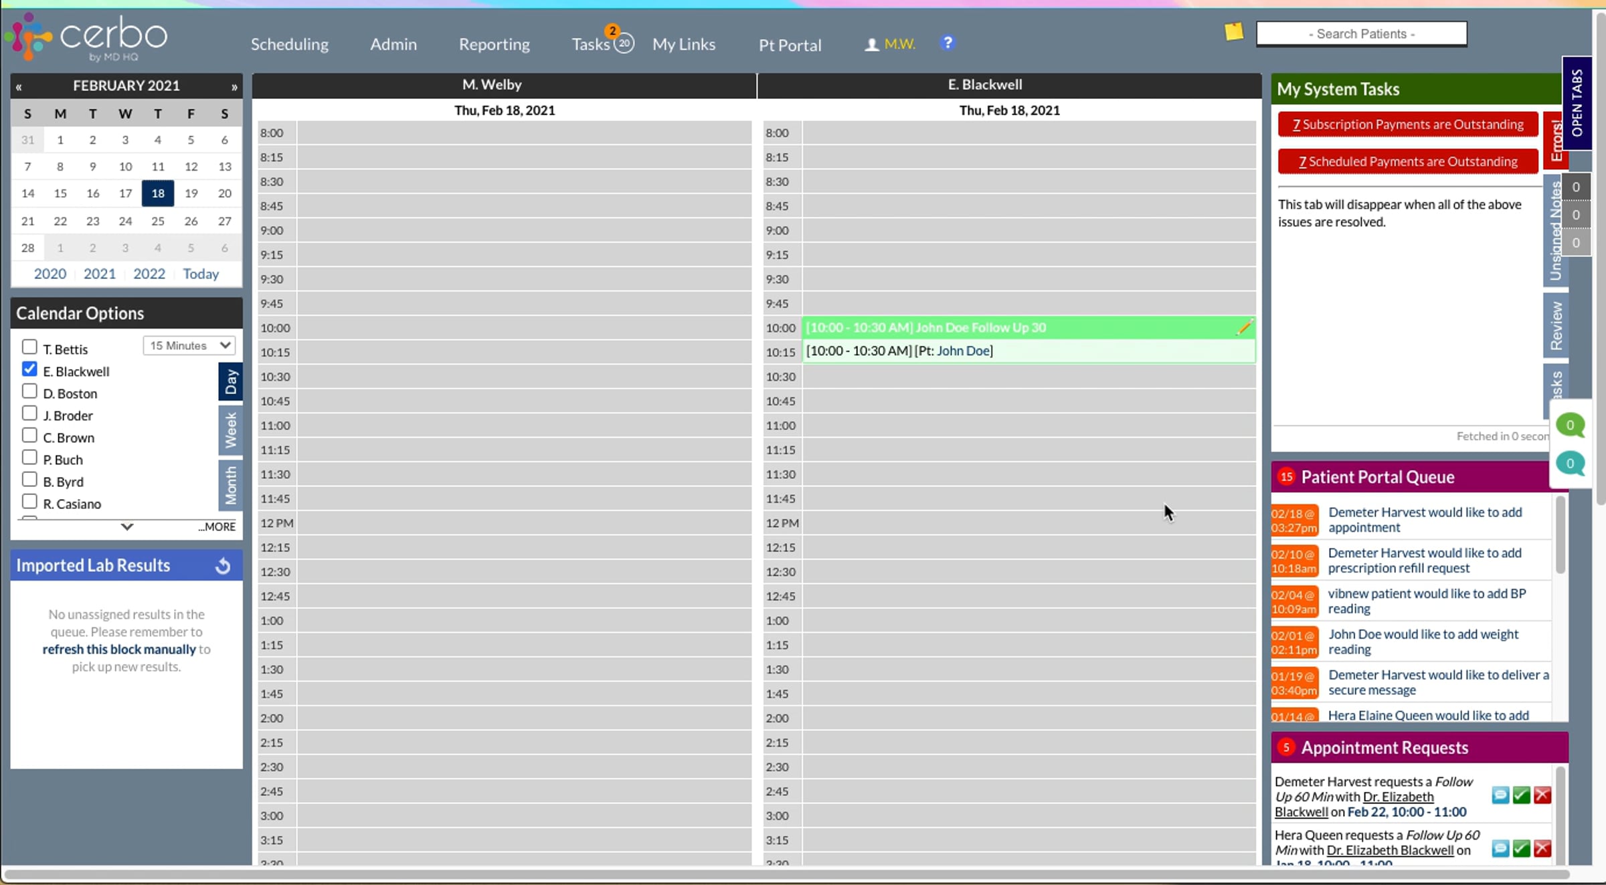1606x885 pixels.
Task: Enable B. Byrd calendar checkbox
Action: [29, 479]
